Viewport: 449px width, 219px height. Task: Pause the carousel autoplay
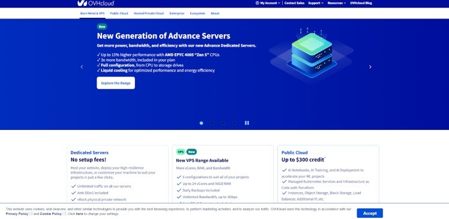pyautogui.click(x=247, y=123)
